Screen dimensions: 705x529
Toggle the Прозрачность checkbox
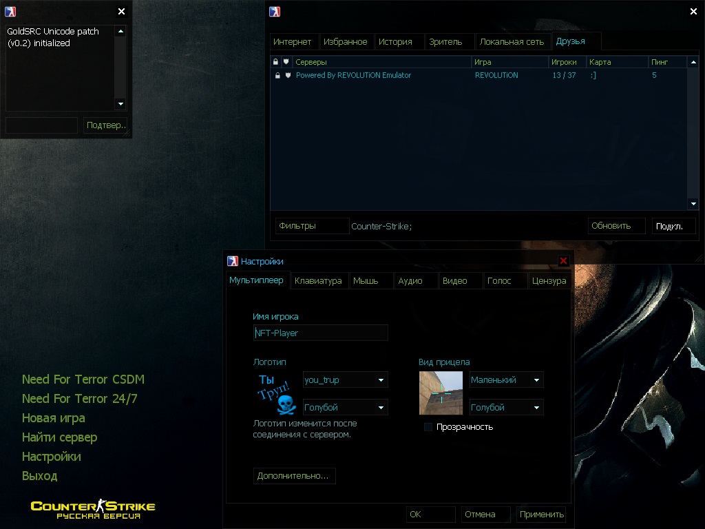point(428,427)
